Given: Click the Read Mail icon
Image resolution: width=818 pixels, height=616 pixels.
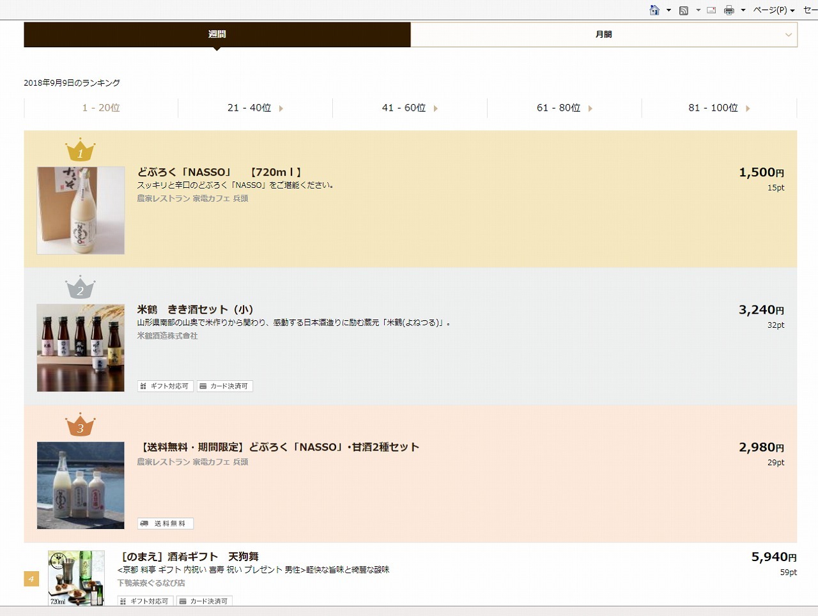Looking at the screenshot, I should coord(711,10).
